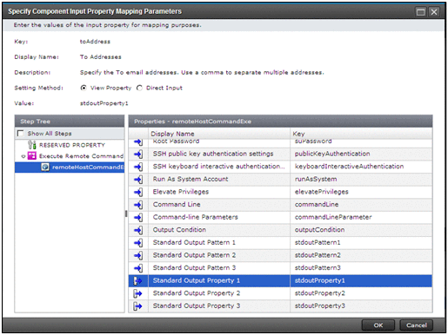Click the Value field showing stdoutProperty1
The width and height of the screenshot is (448, 335).
click(x=104, y=103)
